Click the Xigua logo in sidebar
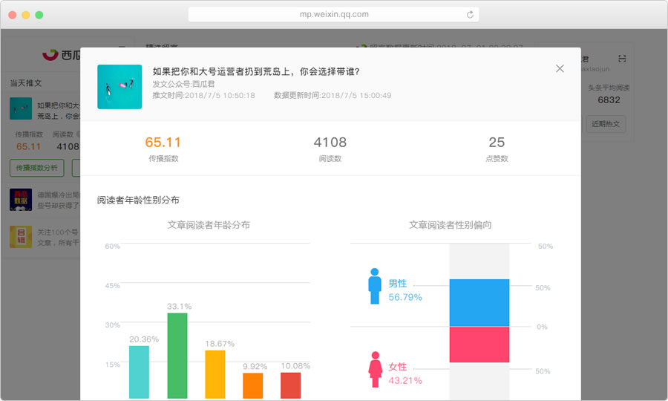 click(50, 54)
